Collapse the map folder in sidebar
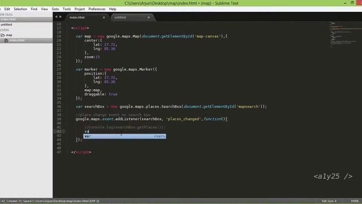This screenshot has width=362, height=204. pyautogui.click(x=9, y=35)
